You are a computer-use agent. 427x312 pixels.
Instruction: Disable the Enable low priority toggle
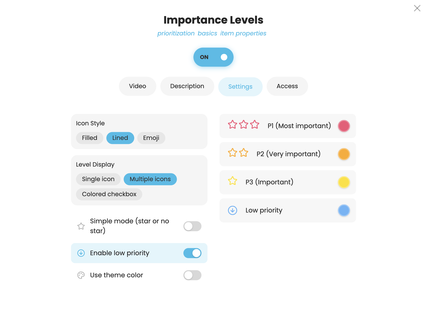pos(192,253)
